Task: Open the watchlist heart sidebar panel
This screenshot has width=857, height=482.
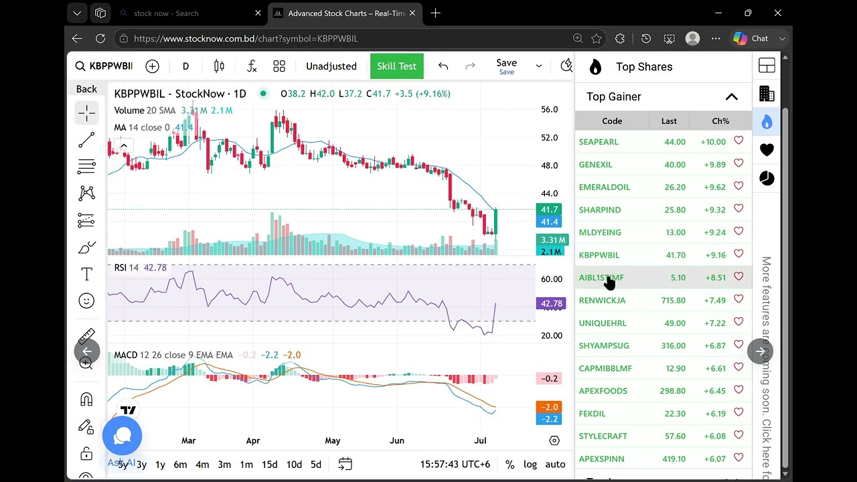Action: 767,150
